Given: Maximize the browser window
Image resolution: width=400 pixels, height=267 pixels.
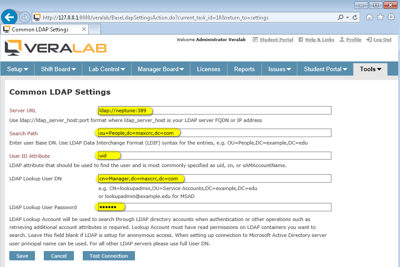Looking at the screenshot, I should coord(376,5).
